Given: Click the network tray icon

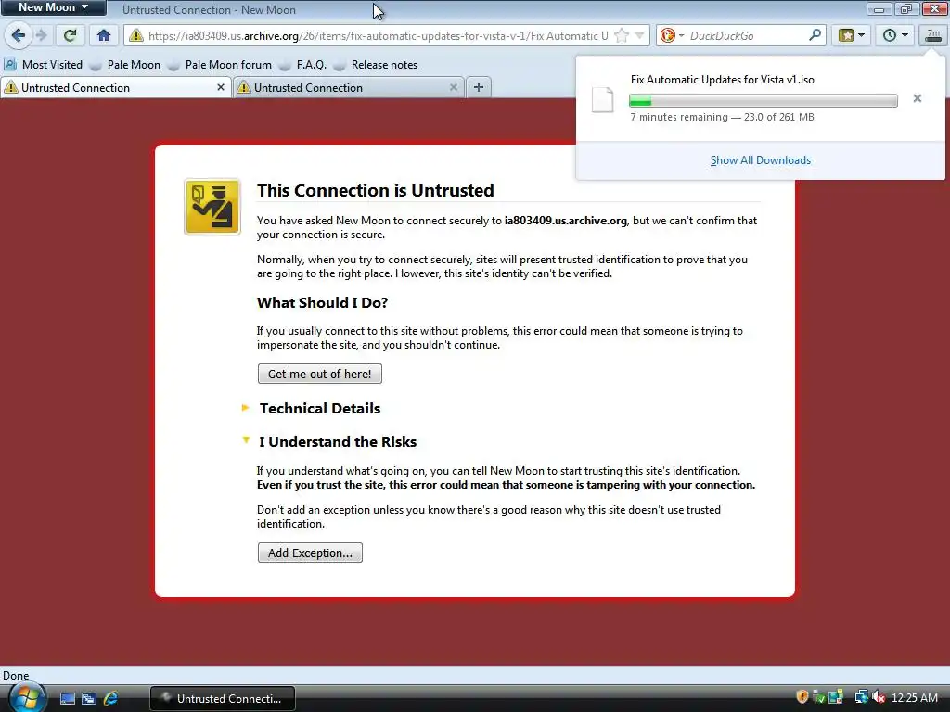Looking at the screenshot, I should 861,697.
